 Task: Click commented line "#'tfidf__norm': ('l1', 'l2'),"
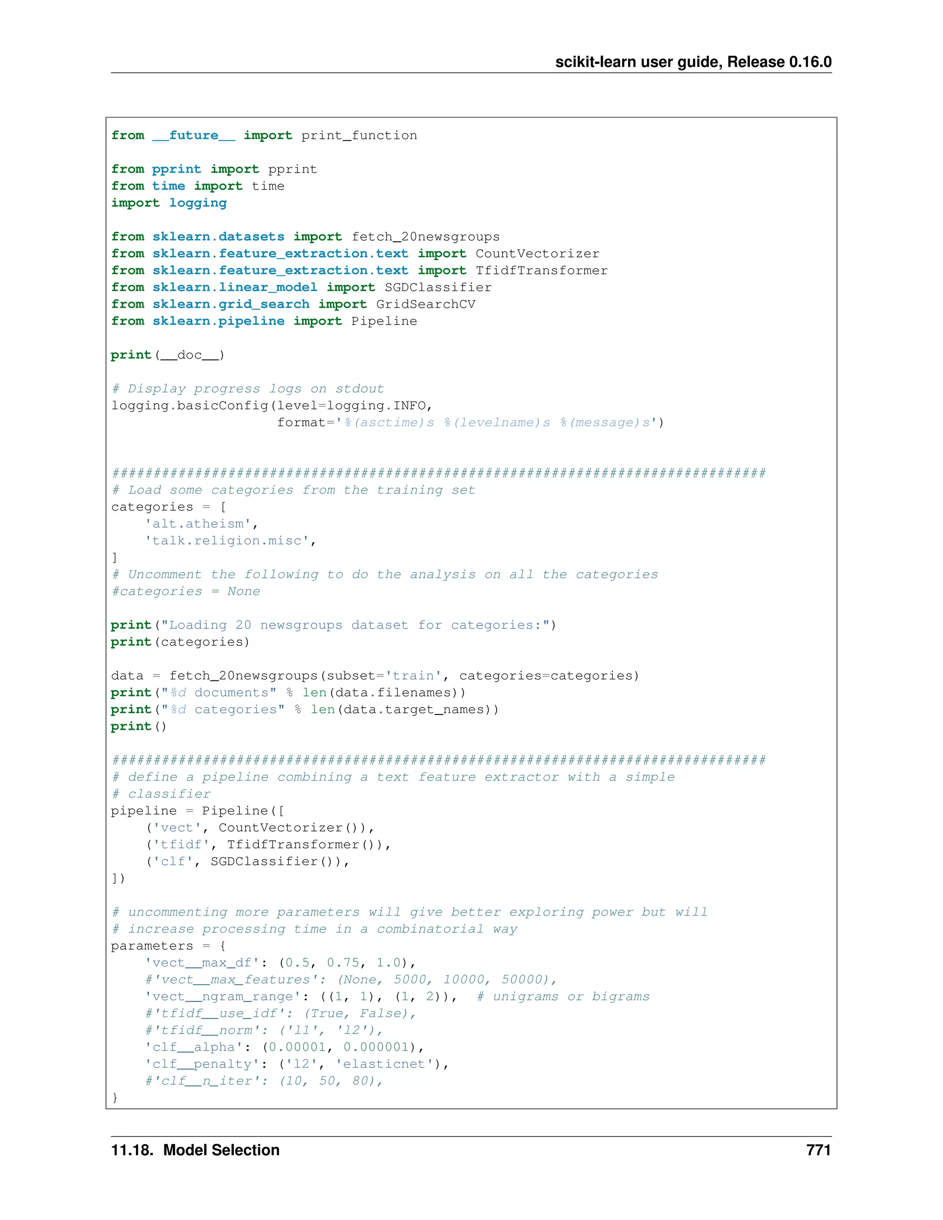264,1031
